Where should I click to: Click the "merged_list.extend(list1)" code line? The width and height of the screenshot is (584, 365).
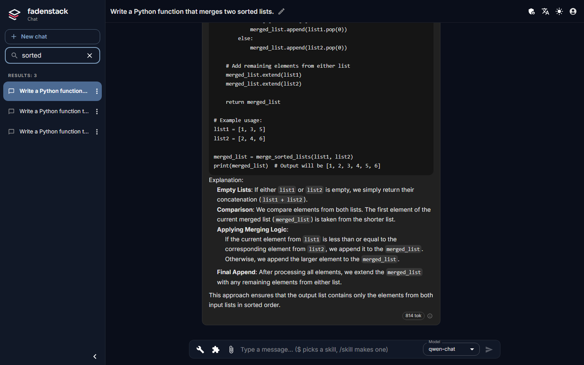coord(264,75)
